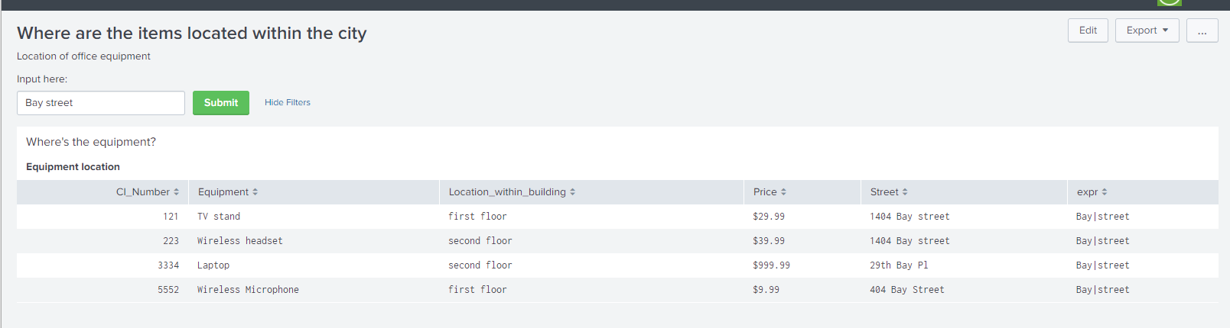Click the 29th Bay Pl street cell
The height and width of the screenshot is (328, 1230).
(899, 265)
